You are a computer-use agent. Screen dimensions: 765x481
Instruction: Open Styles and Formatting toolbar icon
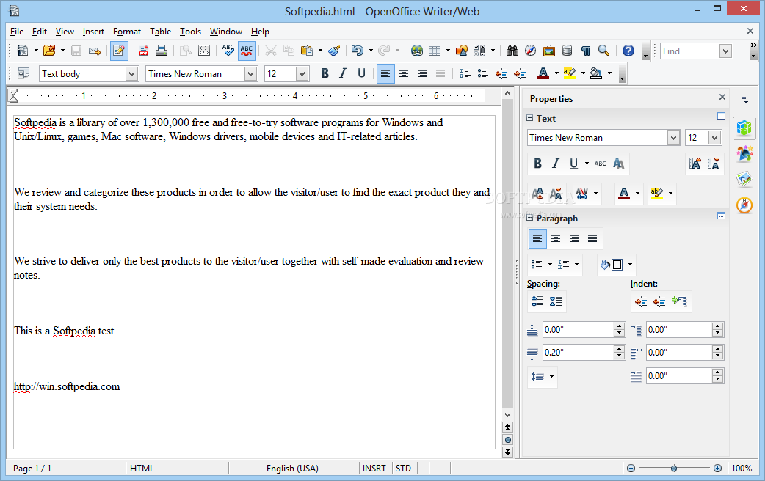coord(23,73)
